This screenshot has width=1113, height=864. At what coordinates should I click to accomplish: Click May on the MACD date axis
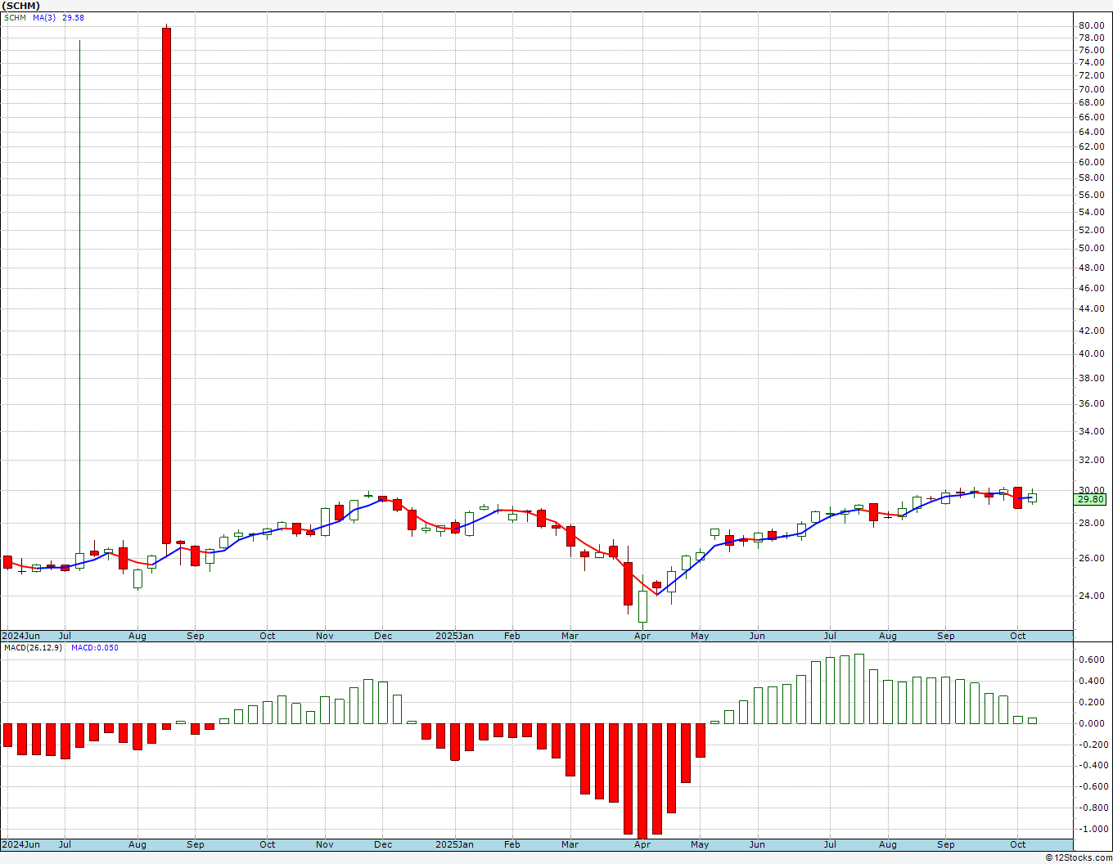pyautogui.click(x=700, y=844)
